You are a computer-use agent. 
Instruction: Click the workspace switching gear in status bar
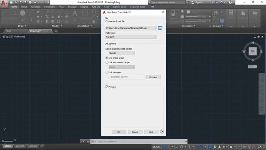231,147
